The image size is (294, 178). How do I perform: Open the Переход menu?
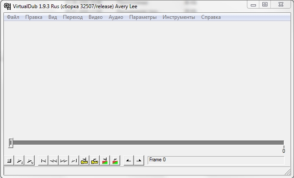(x=73, y=17)
